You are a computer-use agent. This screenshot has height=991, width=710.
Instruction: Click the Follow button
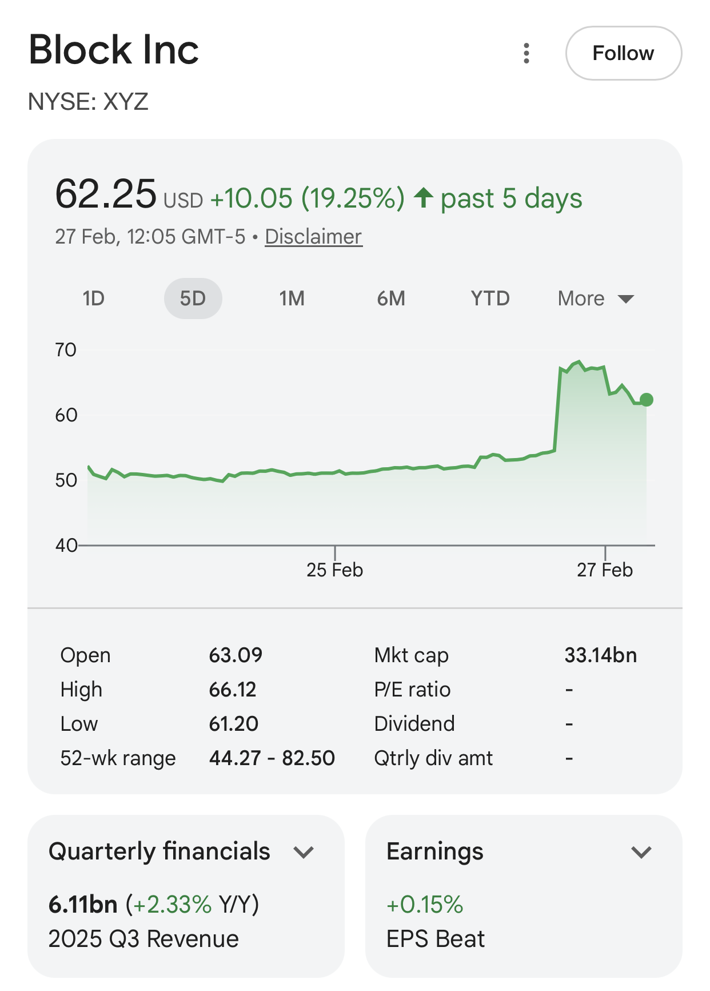[623, 53]
